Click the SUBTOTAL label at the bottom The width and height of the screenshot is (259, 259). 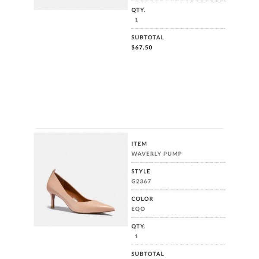pos(148,254)
